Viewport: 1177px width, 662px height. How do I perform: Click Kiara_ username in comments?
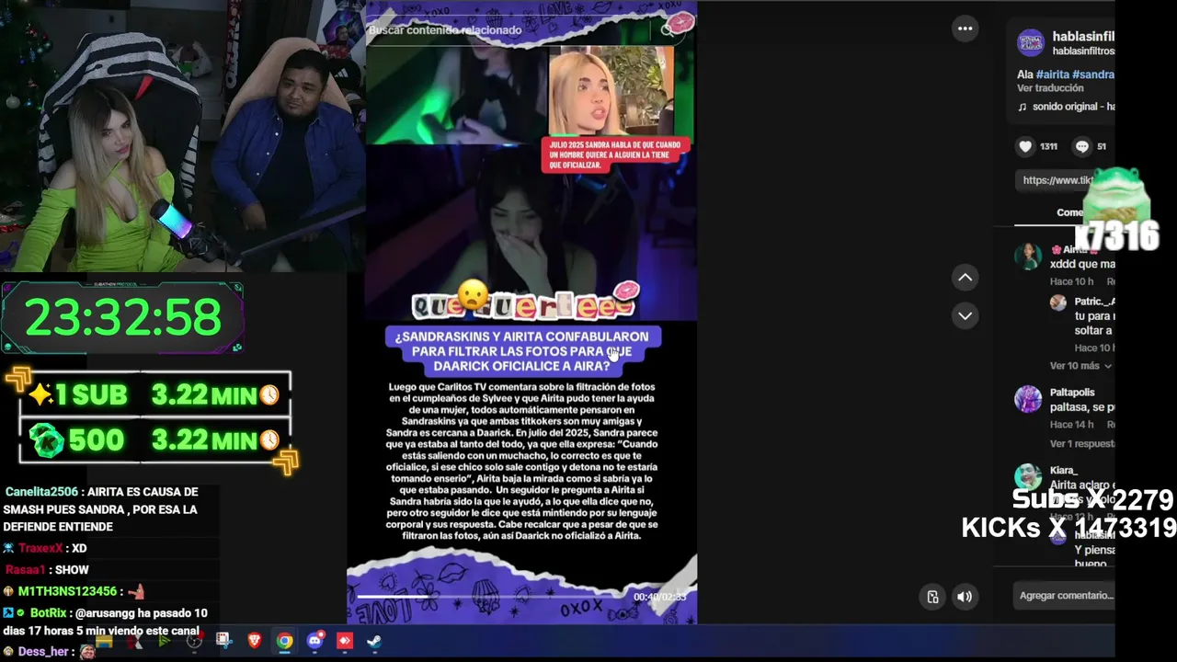pos(1063,471)
